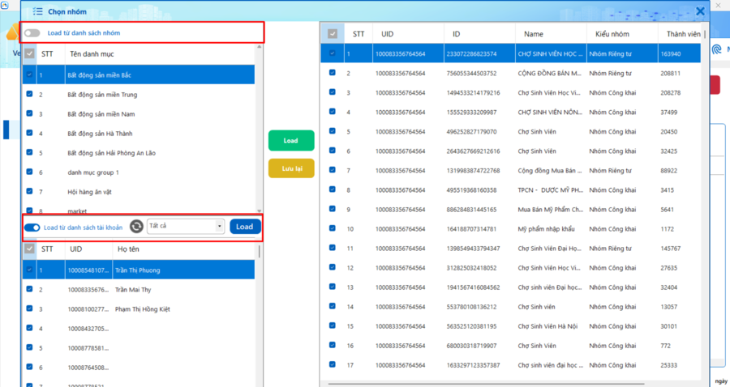Sort by 'Tên danh mục' column header

92,54
